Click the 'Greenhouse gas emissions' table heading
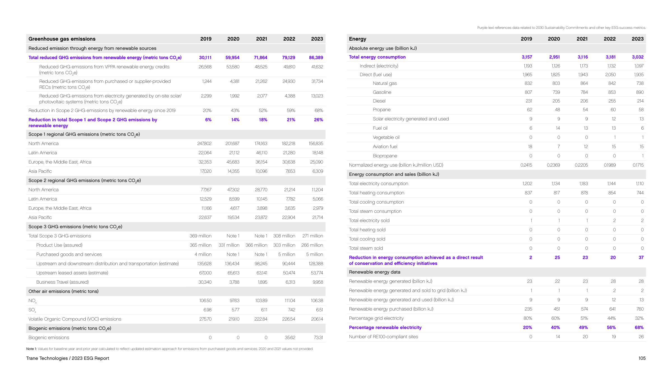 pyautogui.click(x=62, y=39)
